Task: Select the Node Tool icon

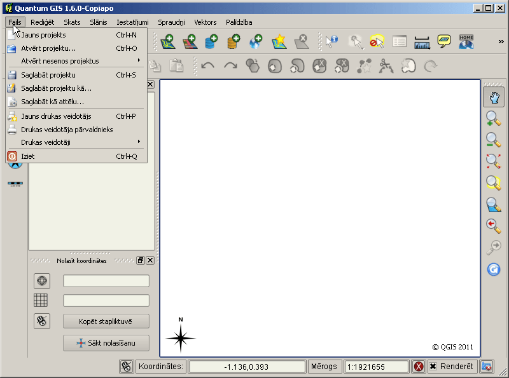Action: [x=364, y=66]
